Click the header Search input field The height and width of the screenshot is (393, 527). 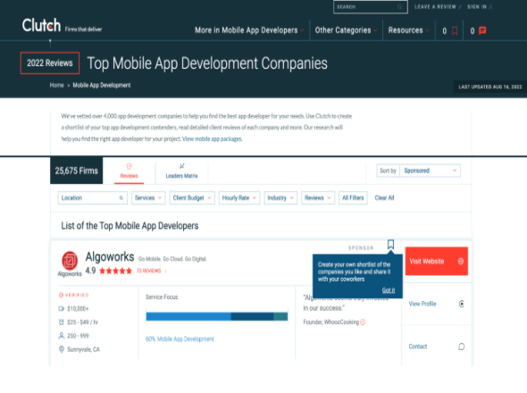coord(371,7)
